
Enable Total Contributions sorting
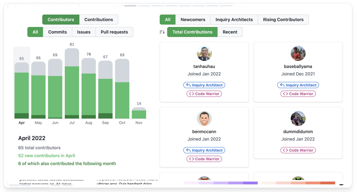pyautogui.click(x=192, y=32)
